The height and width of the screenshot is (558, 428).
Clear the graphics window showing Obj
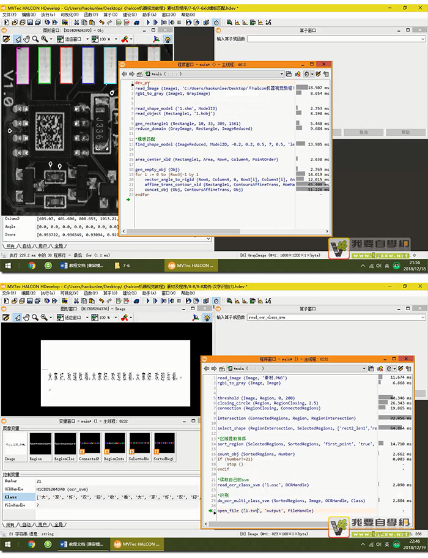click(6, 39)
